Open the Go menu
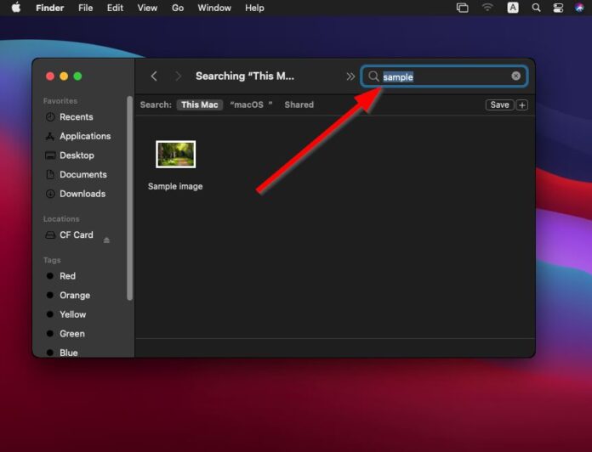The image size is (592, 452). (x=178, y=8)
